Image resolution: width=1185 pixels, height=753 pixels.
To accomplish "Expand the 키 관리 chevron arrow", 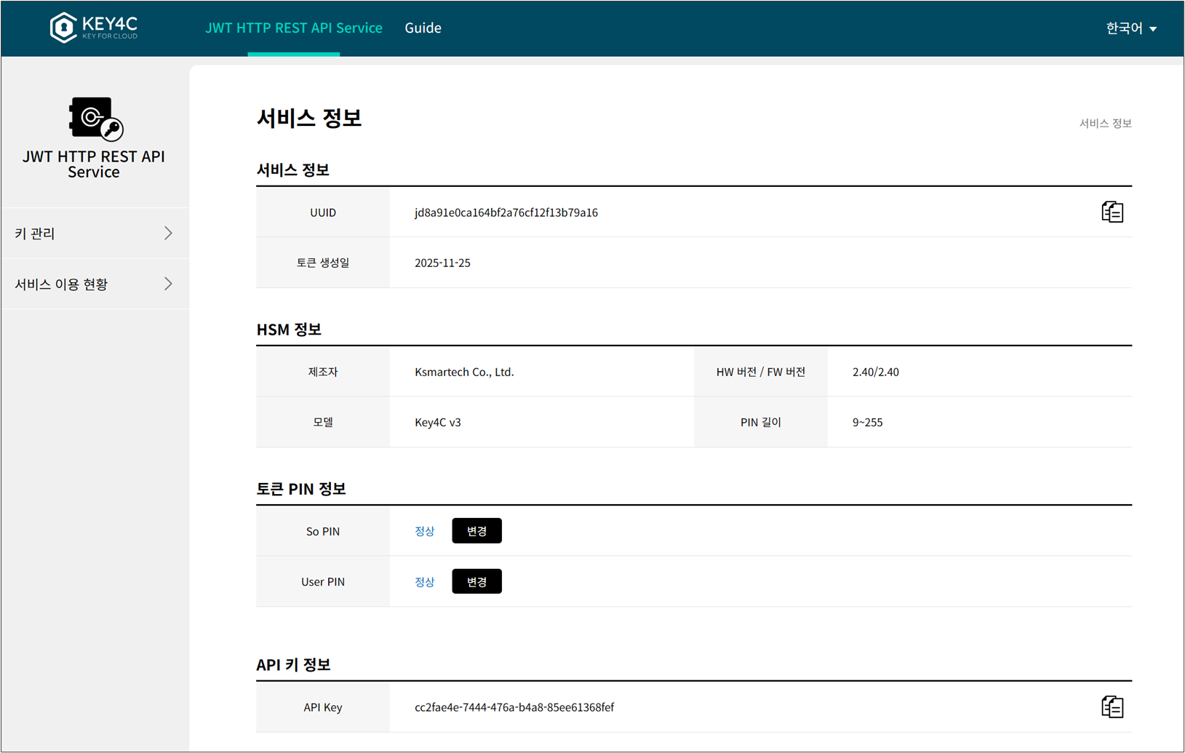I will [x=168, y=233].
